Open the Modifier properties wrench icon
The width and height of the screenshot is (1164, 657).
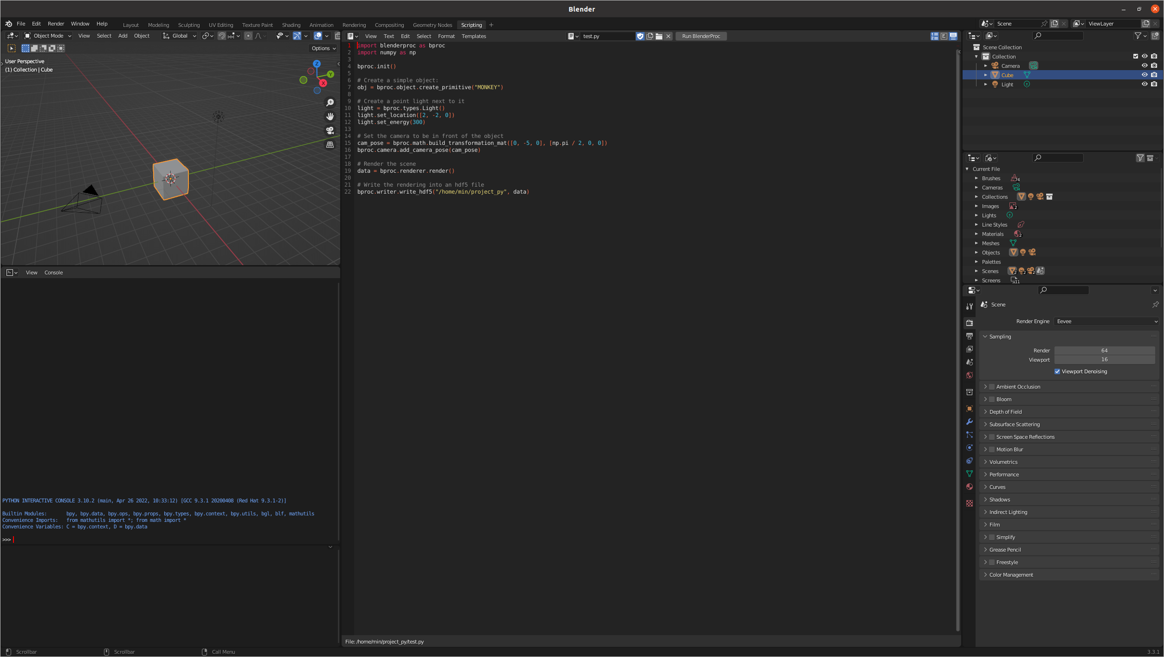pyautogui.click(x=970, y=422)
